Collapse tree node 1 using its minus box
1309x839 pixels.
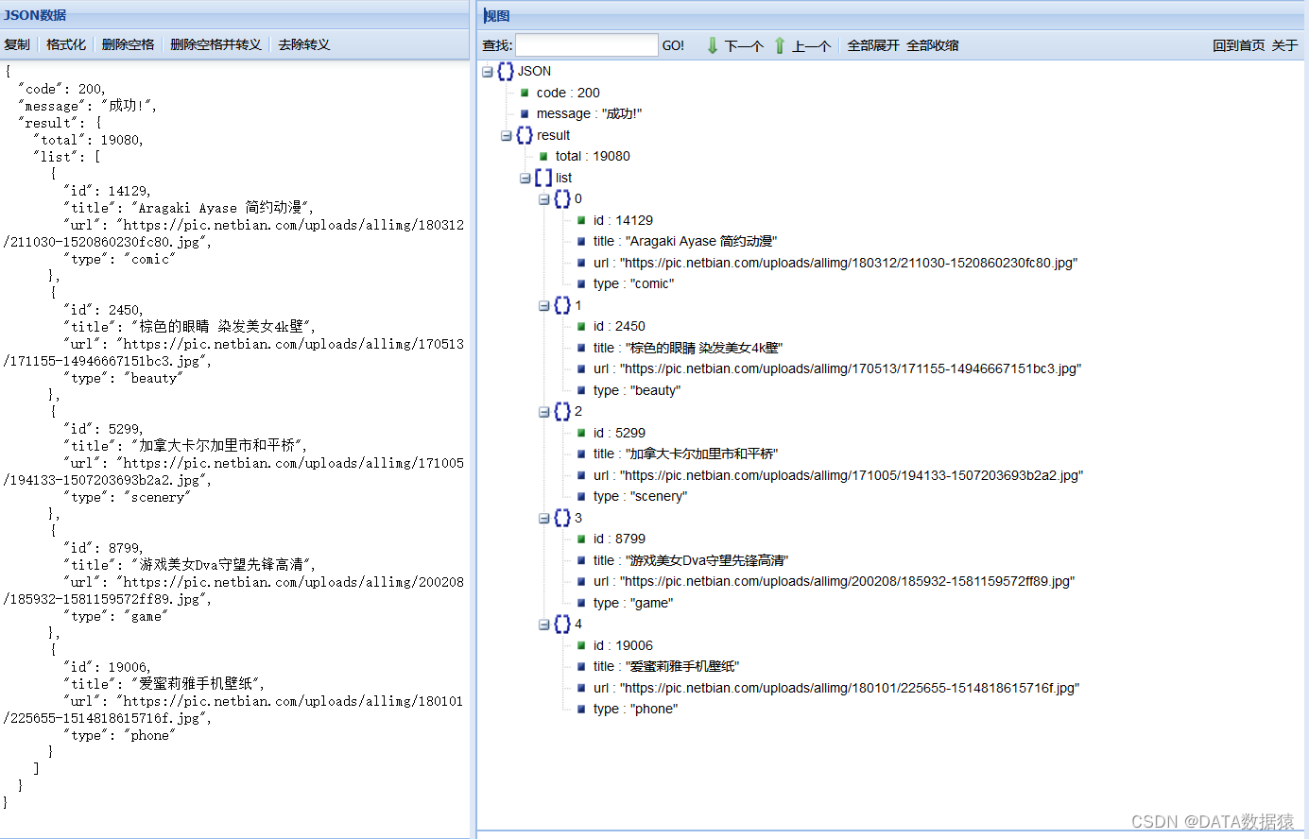[543, 305]
